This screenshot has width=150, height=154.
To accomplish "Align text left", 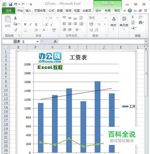I will pos(64,24).
